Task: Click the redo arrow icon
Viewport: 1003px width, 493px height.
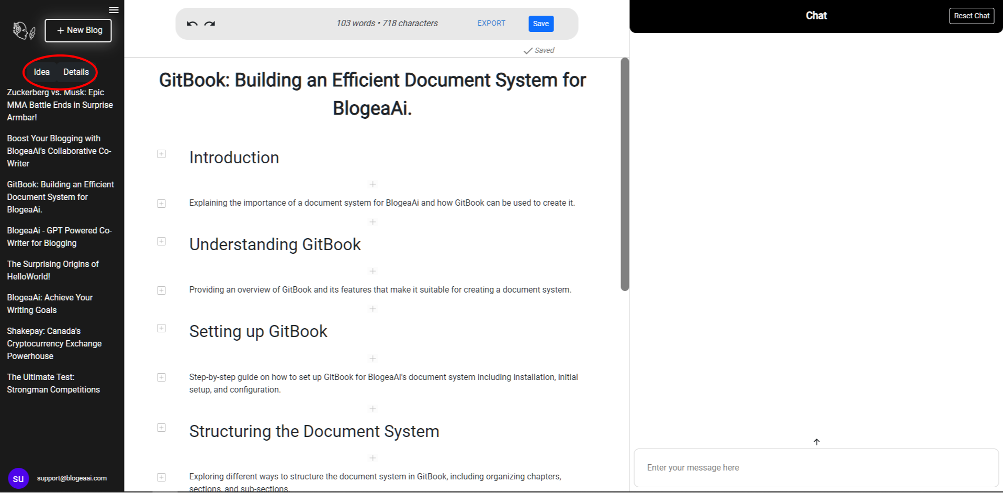Action: tap(210, 24)
